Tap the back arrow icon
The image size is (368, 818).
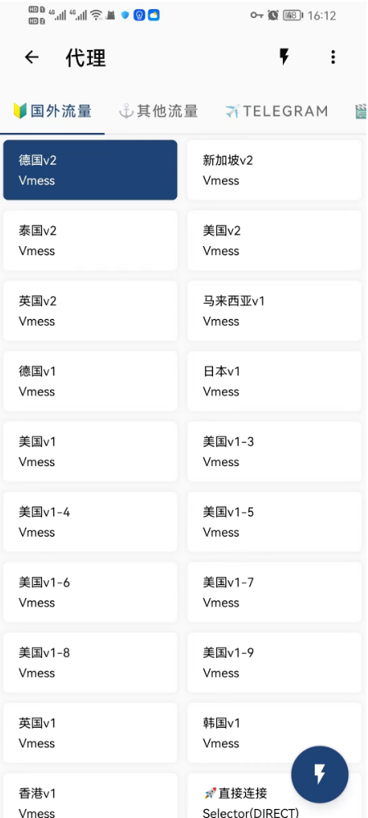pyautogui.click(x=32, y=57)
